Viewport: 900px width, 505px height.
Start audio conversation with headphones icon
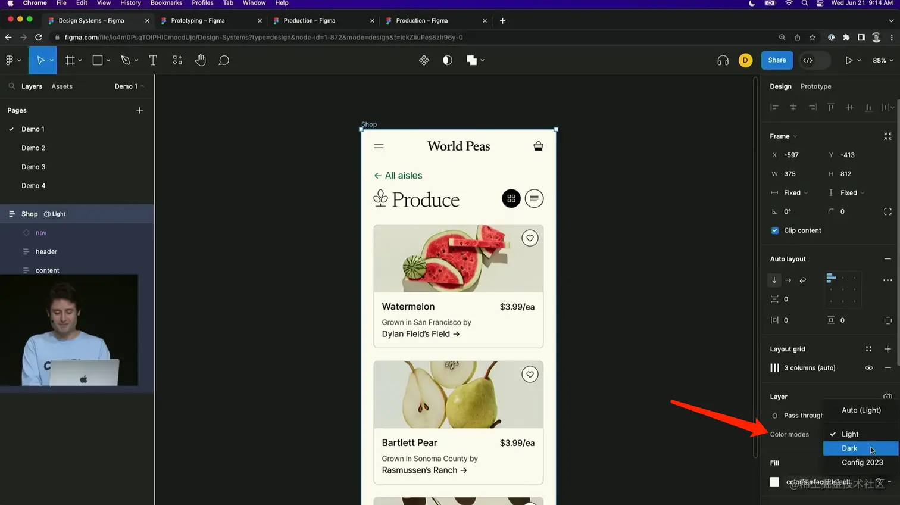coord(723,60)
